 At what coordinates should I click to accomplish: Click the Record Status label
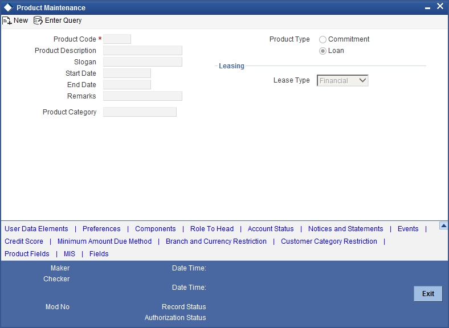coord(184,307)
